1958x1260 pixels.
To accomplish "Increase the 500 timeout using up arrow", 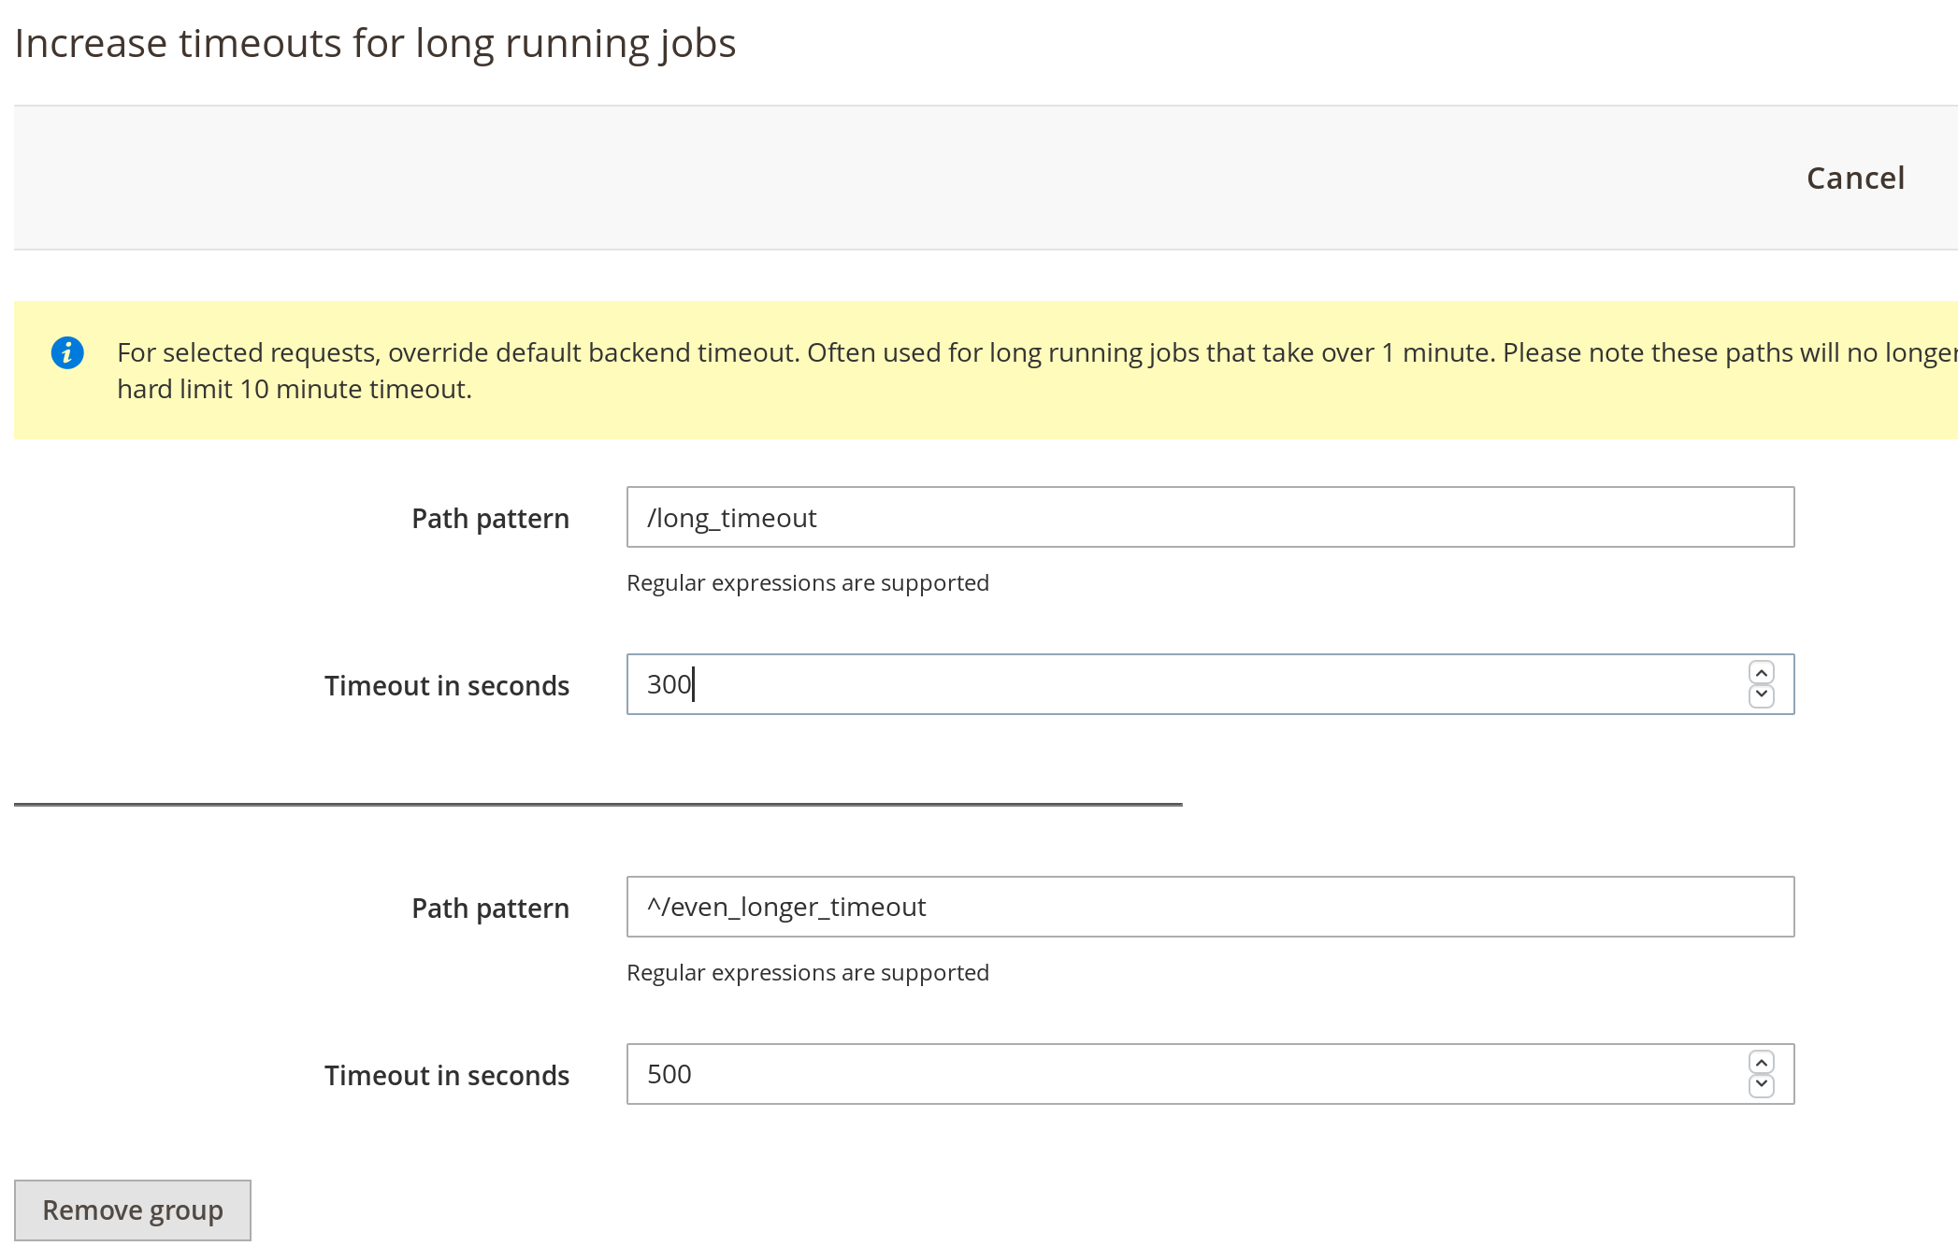I will [1762, 1063].
